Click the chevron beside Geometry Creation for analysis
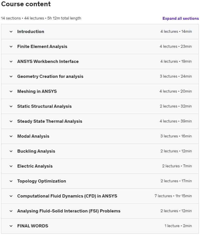 [x=11, y=77]
